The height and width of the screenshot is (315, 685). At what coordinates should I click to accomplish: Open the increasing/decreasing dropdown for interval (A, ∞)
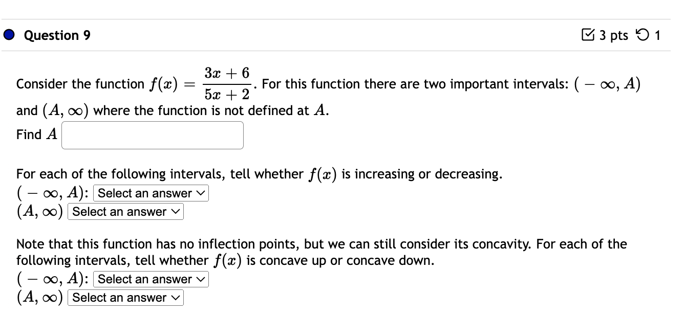pos(125,212)
